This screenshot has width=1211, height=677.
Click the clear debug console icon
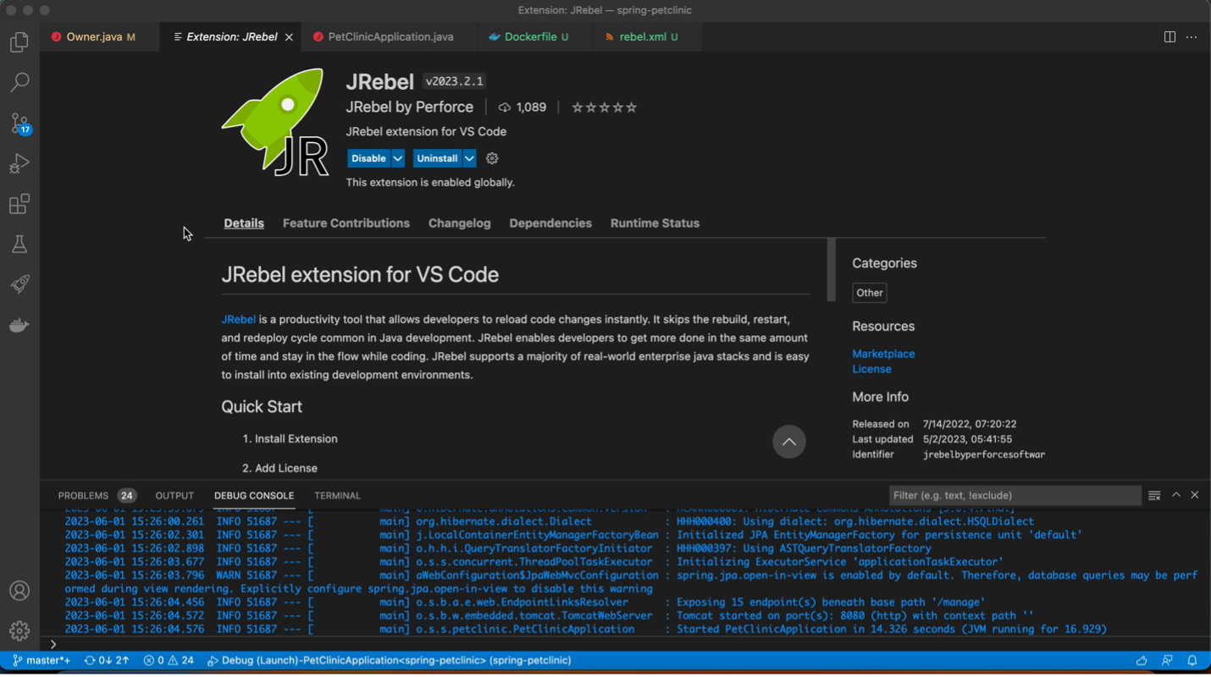[x=1154, y=495]
